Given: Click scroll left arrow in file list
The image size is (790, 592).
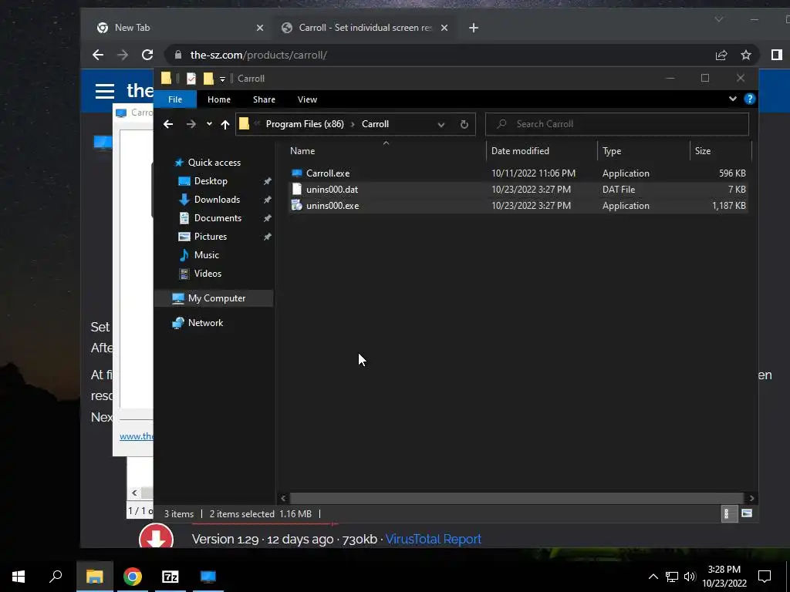Looking at the screenshot, I should 283,498.
